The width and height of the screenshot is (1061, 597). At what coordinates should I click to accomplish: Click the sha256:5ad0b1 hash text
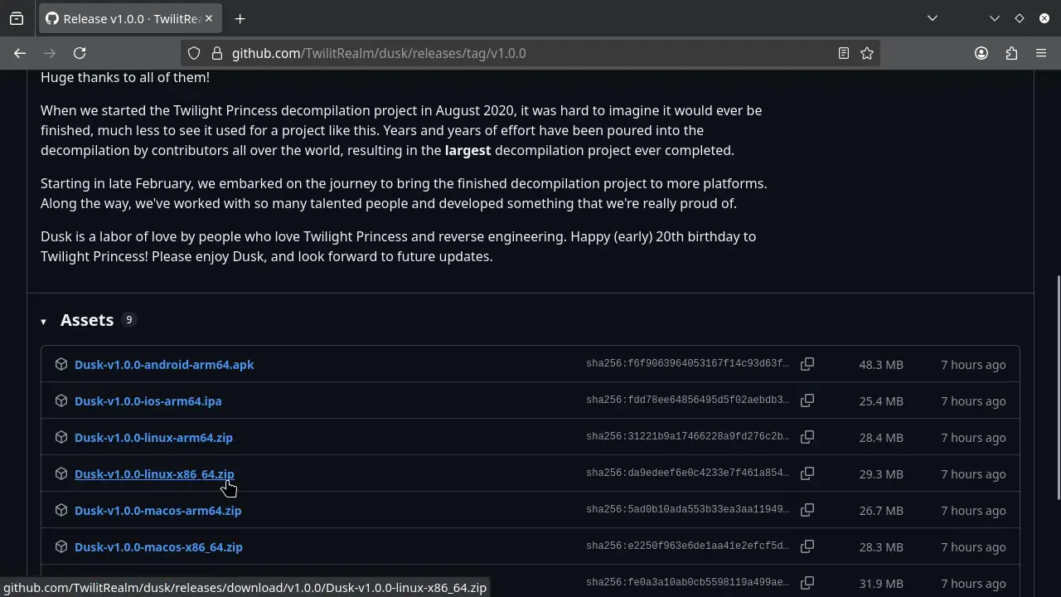tap(687, 510)
